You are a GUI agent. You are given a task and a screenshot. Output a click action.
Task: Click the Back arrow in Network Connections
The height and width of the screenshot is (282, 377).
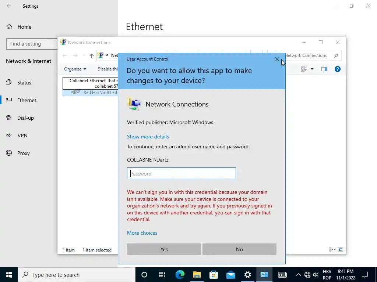click(x=64, y=56)
